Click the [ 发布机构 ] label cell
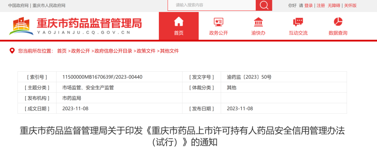This screenshot has width=377, height=151. (37, 98)
